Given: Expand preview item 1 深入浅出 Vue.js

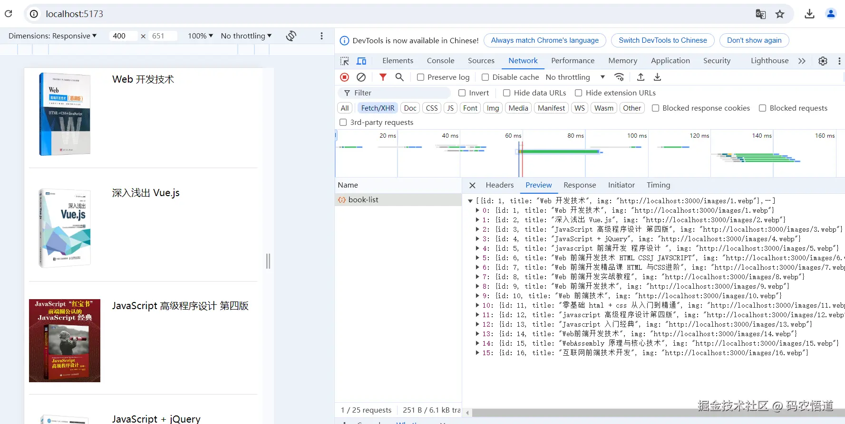Looking at the screenshot, I should pos(477,220).
